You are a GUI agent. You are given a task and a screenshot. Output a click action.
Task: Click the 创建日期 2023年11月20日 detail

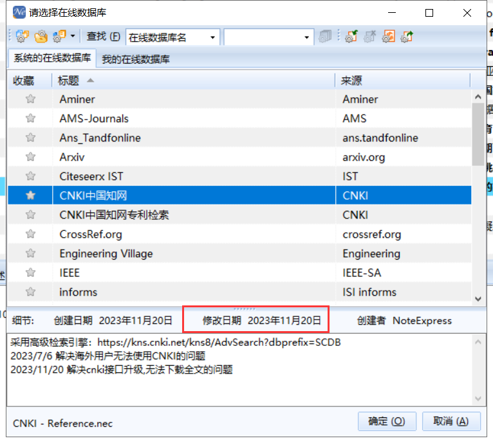click(113, 320)
